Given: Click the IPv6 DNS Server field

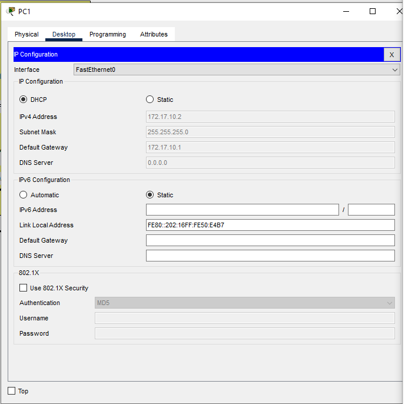Looking at the screenshot, I should [x=270, y=256].
